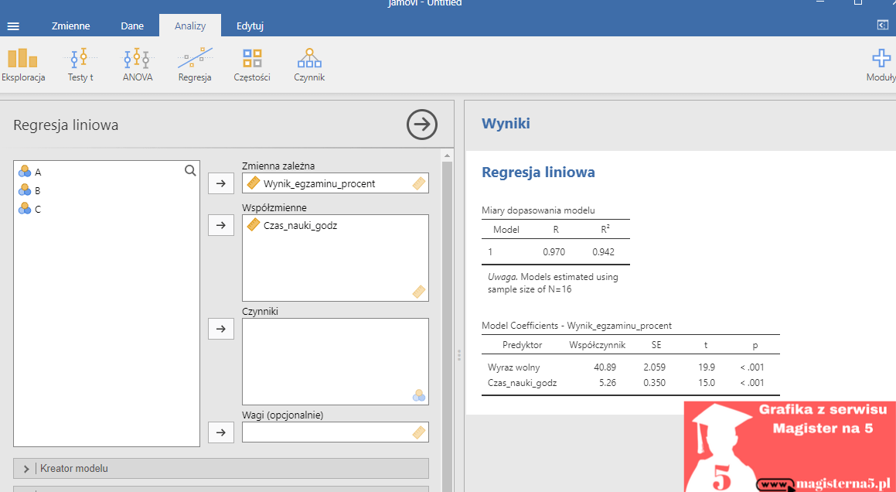Switch to the Dane tab

point(132,26)
